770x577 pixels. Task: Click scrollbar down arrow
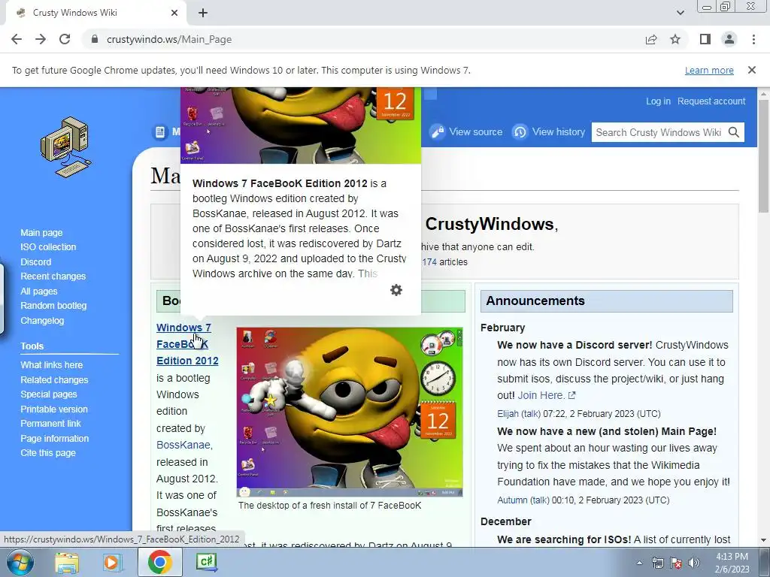tap(763, 540)
